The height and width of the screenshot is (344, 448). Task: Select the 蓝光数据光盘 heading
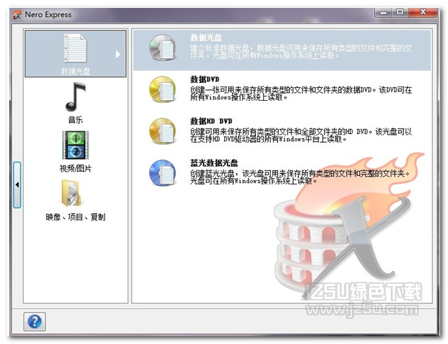click(x=214, y=163)
